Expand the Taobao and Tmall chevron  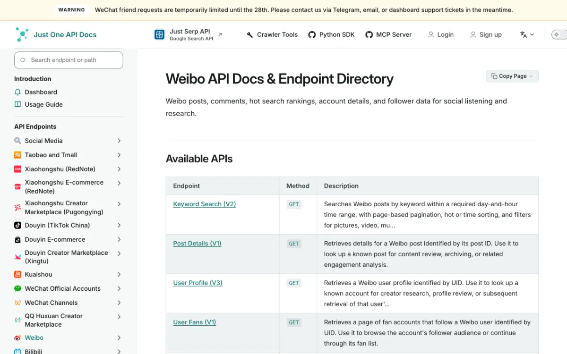point(119,155)
